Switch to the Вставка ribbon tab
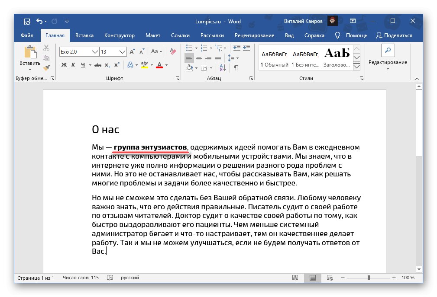437x297 pixels. click(x=84, y=35)
